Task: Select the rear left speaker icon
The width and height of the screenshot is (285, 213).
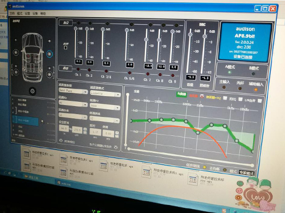Action: 16,72
